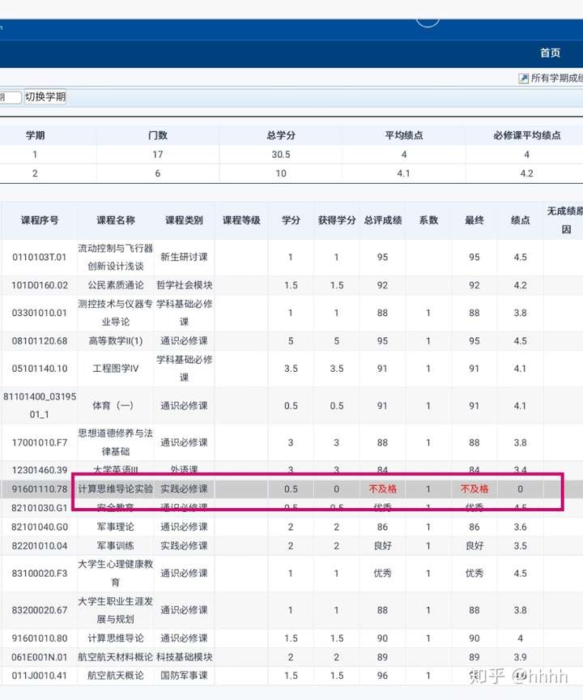Click 优秀 in 大学生心理健康教育 最终 cell
583x700 pixels.
(x=474, y=574)
